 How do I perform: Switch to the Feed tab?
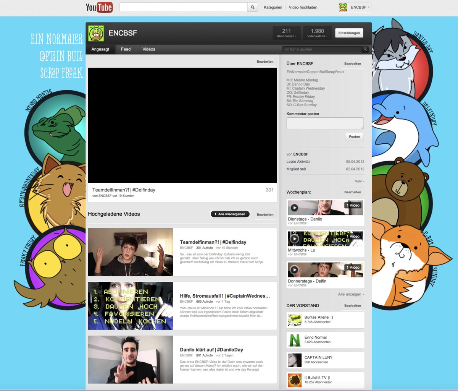click(126, 49)
